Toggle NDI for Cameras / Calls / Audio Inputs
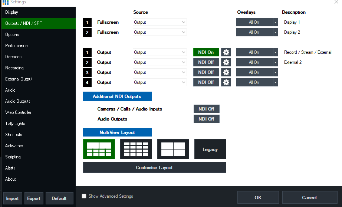This screenshot has height=207, width=342. (206, 109)
